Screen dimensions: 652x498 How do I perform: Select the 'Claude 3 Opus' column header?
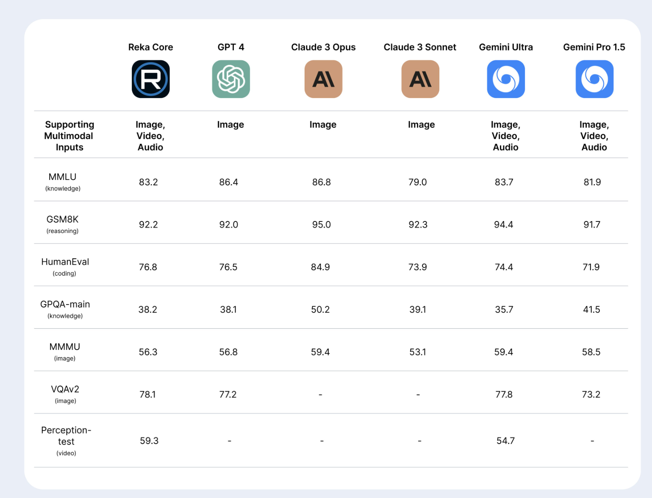[x=323, y=47]
